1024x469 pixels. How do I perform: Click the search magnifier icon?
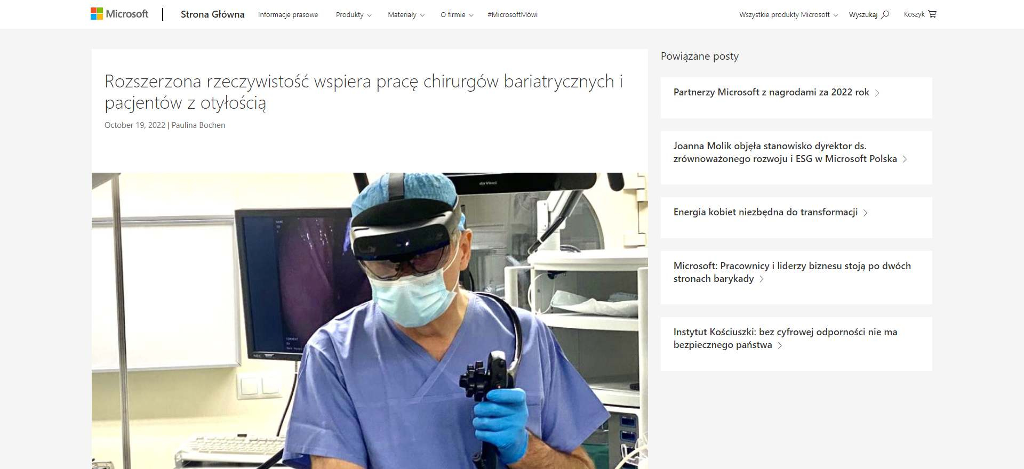pyautogui.click(x=885, y=14)
